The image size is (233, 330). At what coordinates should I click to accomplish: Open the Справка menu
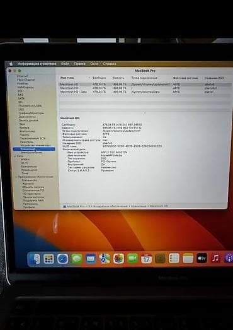tap(110, 64)
